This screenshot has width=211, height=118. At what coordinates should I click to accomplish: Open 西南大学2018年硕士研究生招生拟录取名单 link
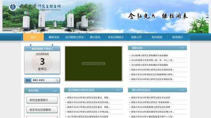click(x=153, y=79)
